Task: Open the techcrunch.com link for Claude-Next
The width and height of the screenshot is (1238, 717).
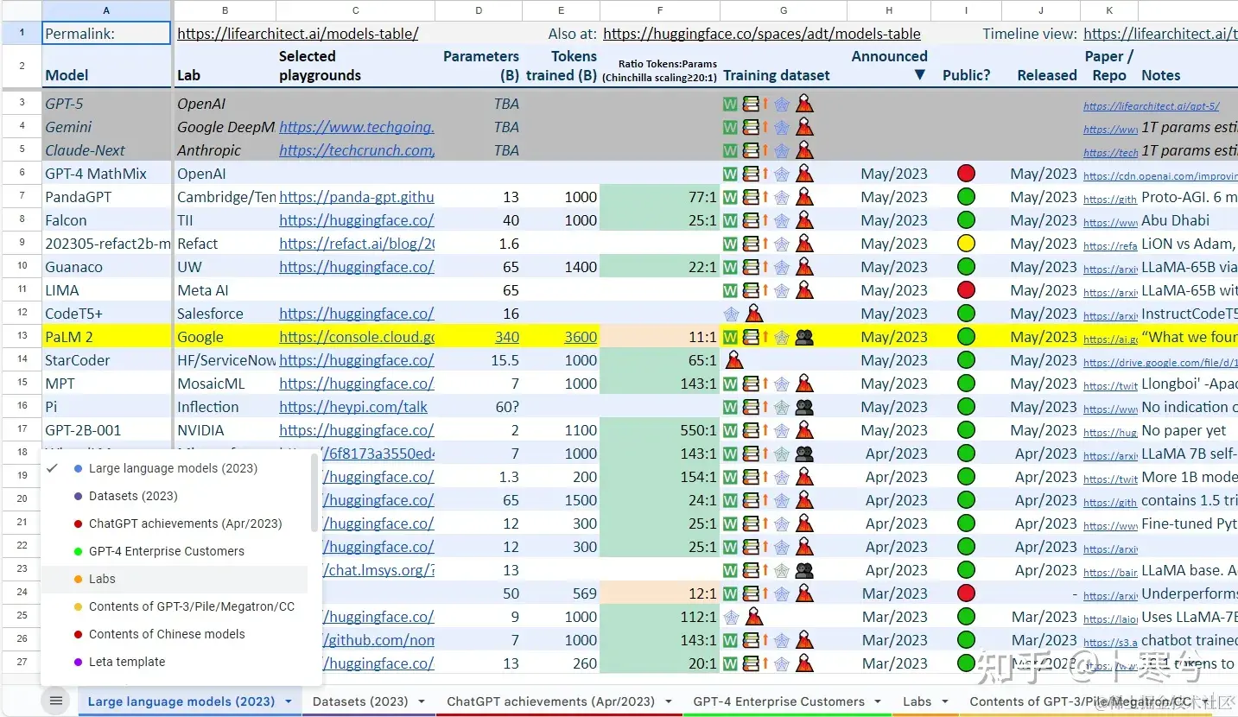Action: pos(357,150)
